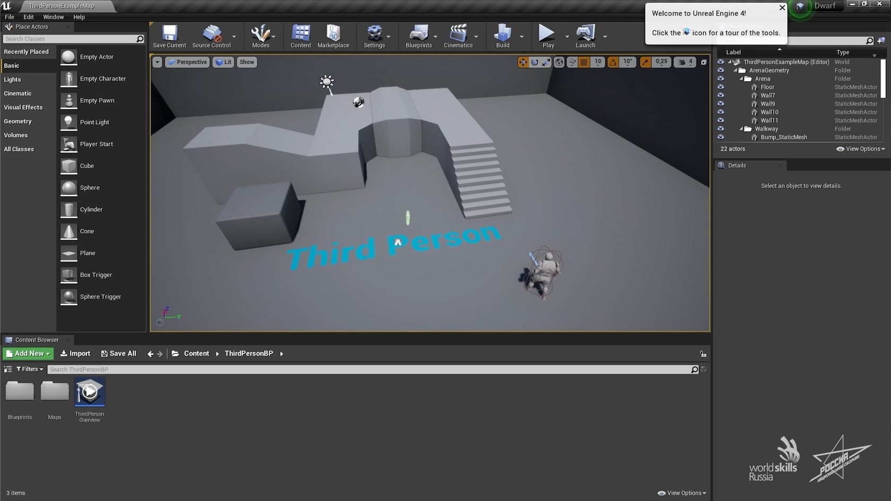Open the File menu
This screenshot has height=501, width=891.
(x=10, y=17)
